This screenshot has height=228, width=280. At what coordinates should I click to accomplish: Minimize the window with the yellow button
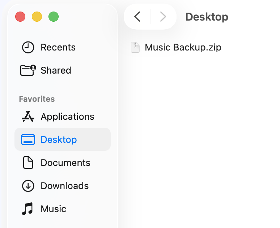point(37,17)
